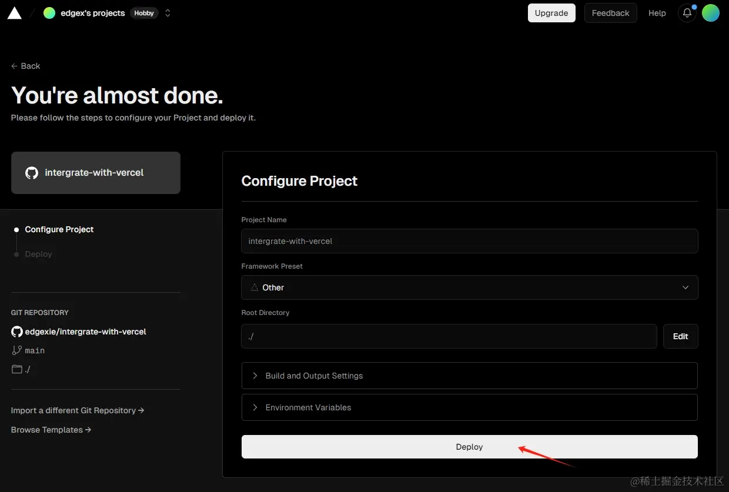Open Browse Templates link
Viewport: 729px width, 492px height.
51,430
